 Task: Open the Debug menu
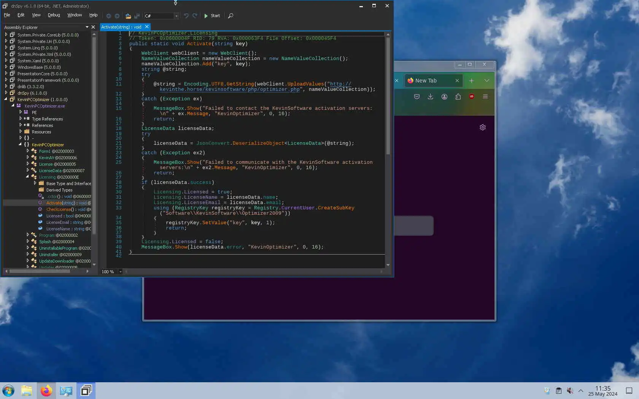coord(54,15)
